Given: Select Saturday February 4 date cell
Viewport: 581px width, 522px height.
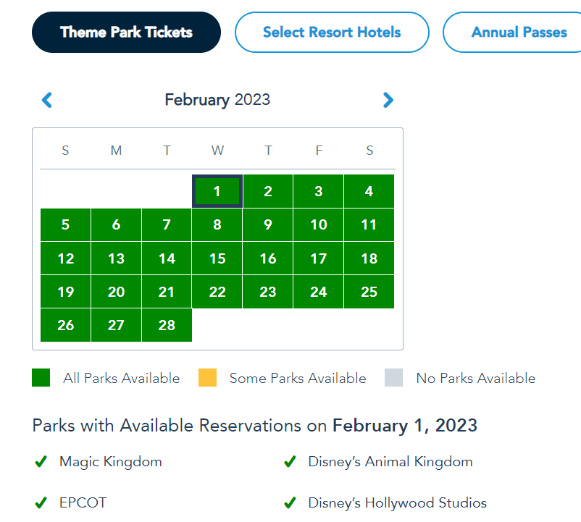Looking at the screenshot, I should tap(369, 192).
